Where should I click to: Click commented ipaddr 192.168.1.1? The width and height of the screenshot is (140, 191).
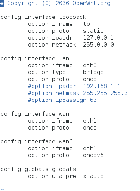tap(102, 86)
